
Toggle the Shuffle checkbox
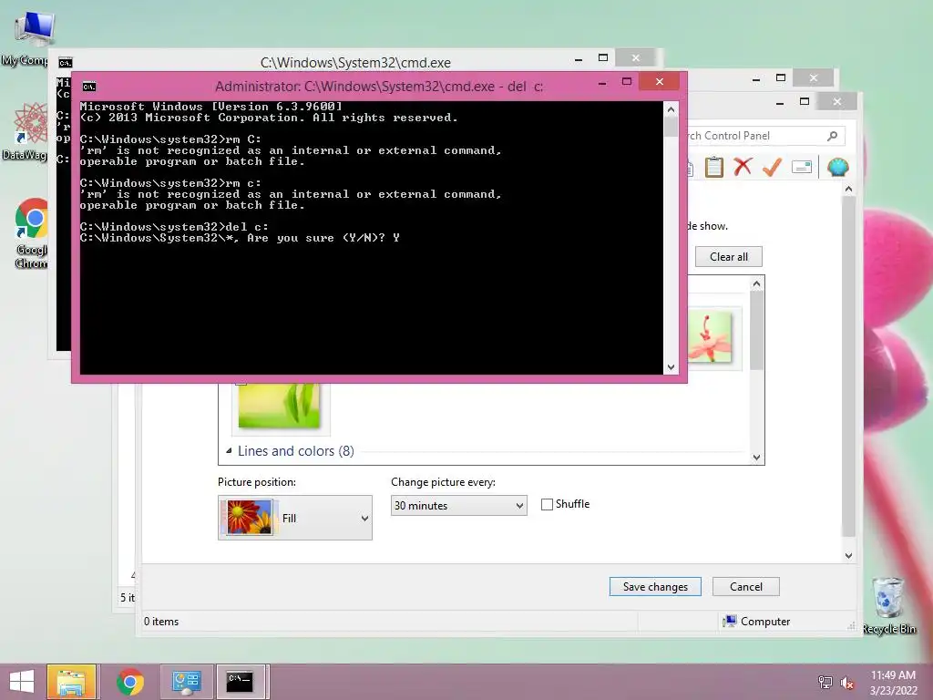click(x=547, y=504)
